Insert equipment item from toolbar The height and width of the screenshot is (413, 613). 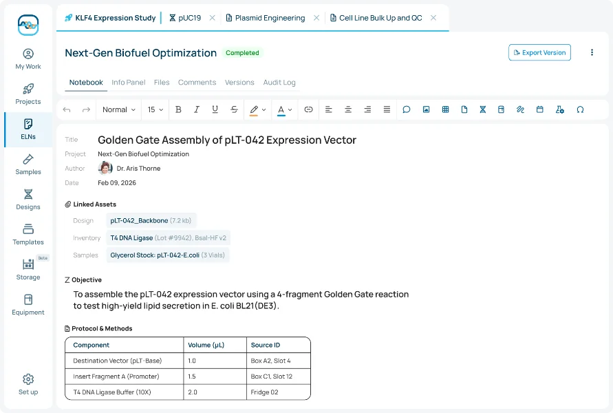501,109
